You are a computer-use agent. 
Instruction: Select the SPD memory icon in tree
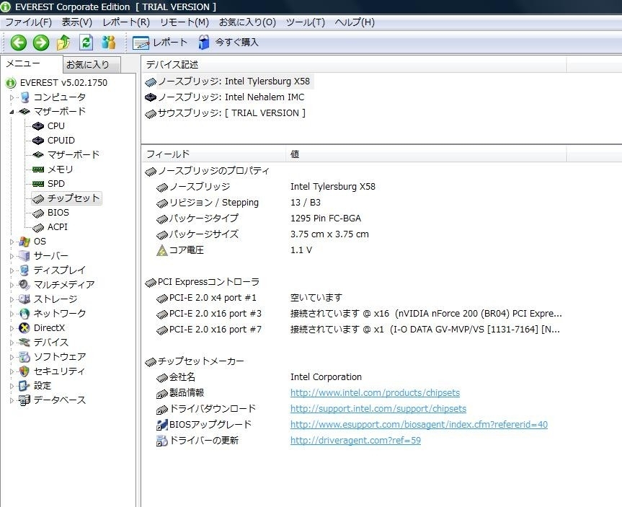38,184
